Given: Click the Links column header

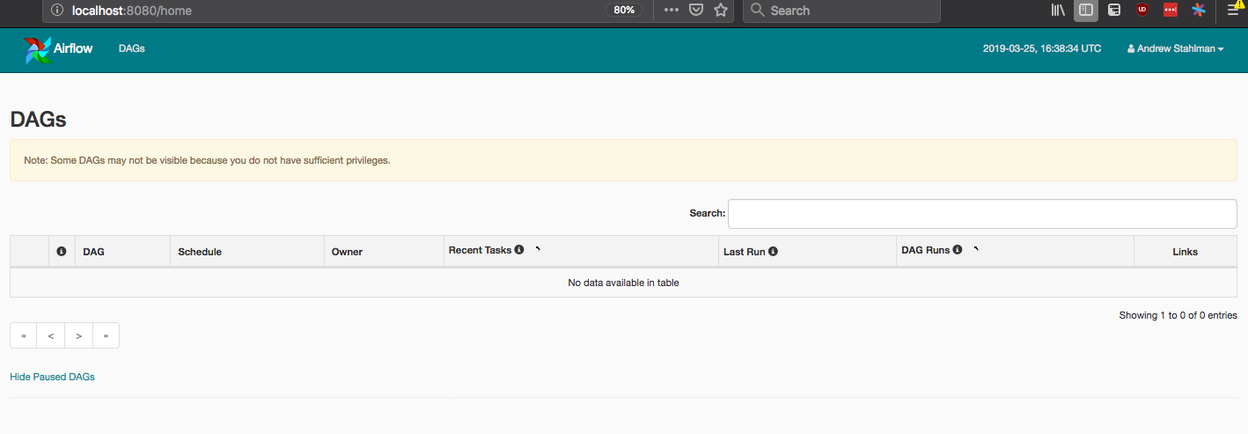Looking at the screenshot, I should click(x=1186, y=252).
